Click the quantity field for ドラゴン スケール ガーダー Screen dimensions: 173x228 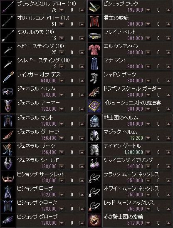point(158,95)
